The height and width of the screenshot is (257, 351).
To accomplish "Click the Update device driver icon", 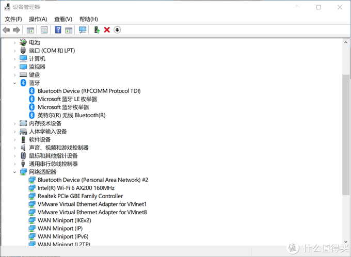I will (x=97, y=30).
